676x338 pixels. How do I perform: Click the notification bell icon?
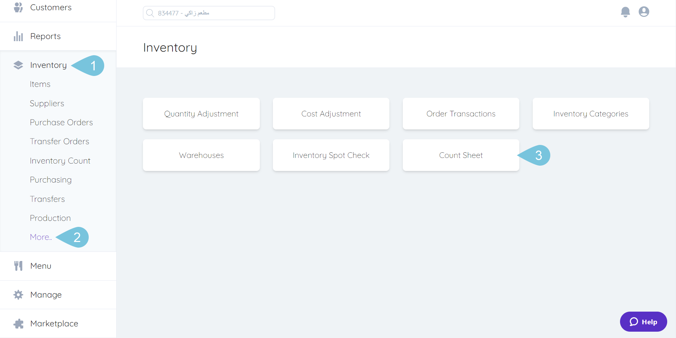pyautogui.click(x=625, y=12)
